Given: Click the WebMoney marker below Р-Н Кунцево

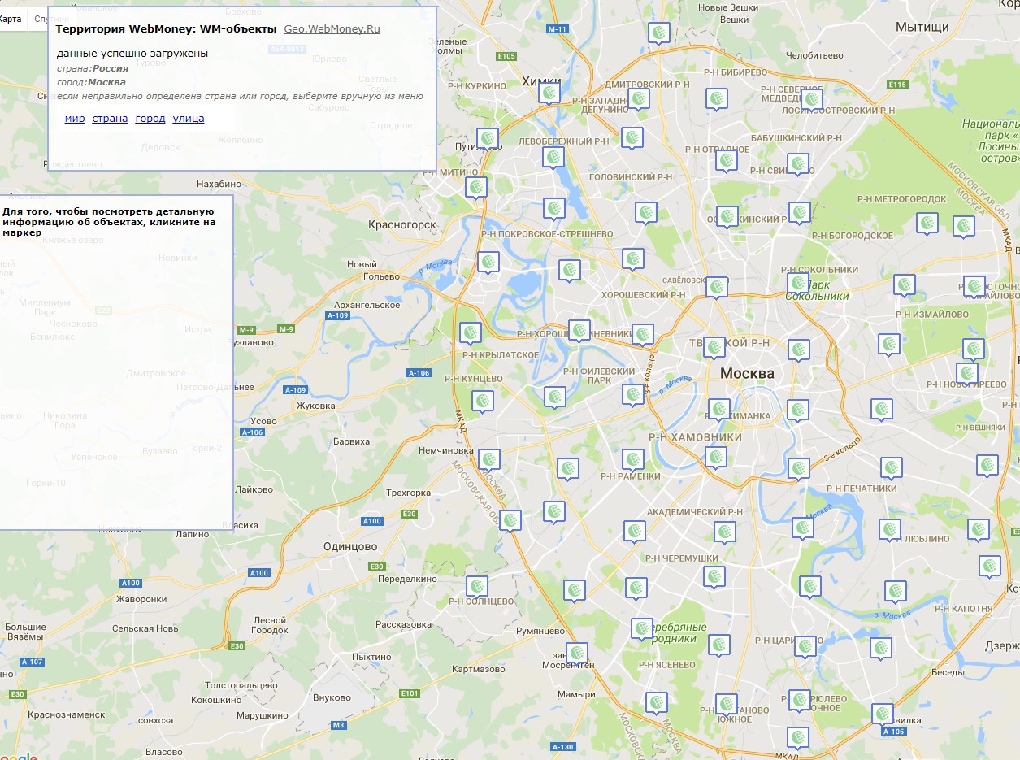Looking at the screenshot, I should pyautogui.click(x=483, y=401).
